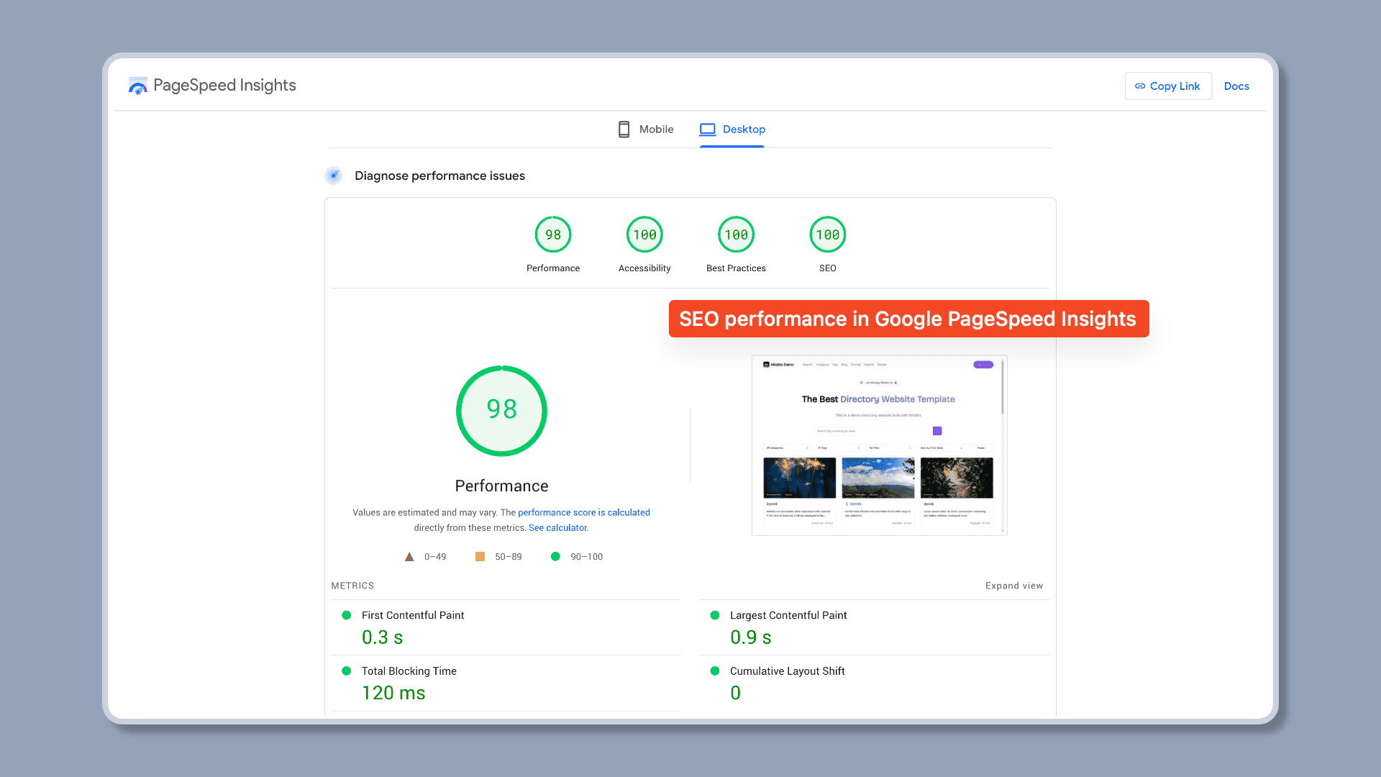Screen dimensions: 1381x777
Task: Select the 100 Best Practices score circle
Action: [736, 234]
